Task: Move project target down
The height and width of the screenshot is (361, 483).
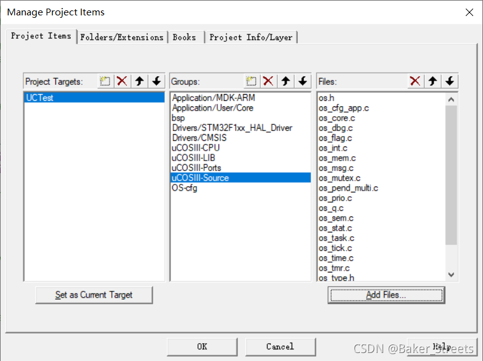Action: [156, 81]
